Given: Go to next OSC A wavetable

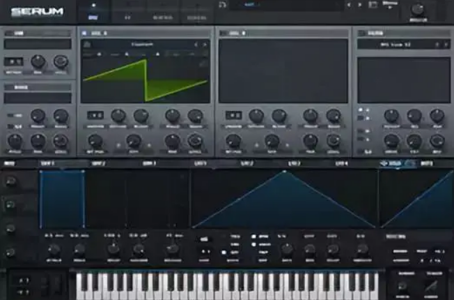Looking at the screenshot, I should pos(205,45).
